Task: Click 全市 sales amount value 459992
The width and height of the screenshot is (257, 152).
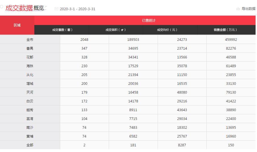Action: click(x=231, y=40)
